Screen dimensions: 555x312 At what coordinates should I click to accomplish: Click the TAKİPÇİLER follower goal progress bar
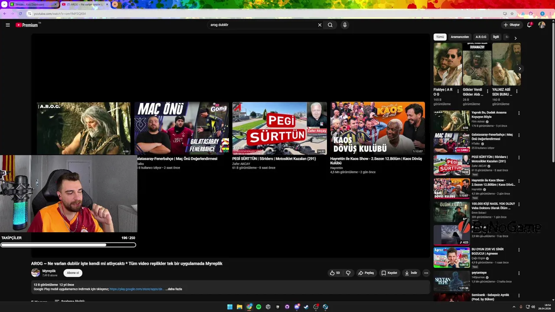[x=68, y=245]
